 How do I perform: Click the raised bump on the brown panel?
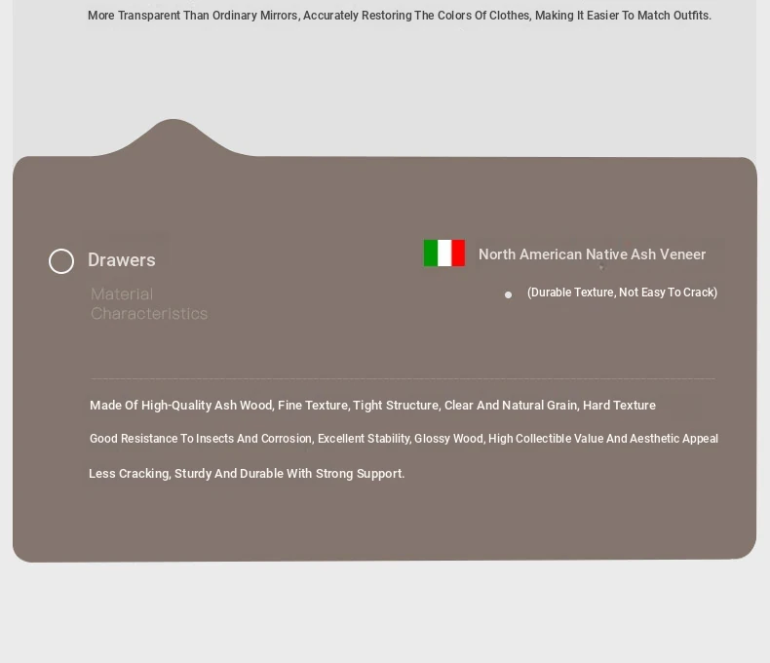173,136
